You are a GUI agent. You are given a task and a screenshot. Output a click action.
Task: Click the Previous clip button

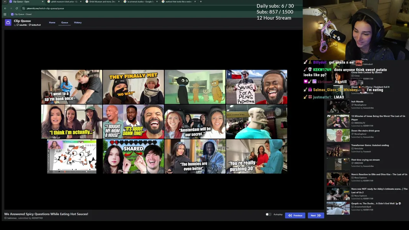pyautogui.click(x=295, y=216)
